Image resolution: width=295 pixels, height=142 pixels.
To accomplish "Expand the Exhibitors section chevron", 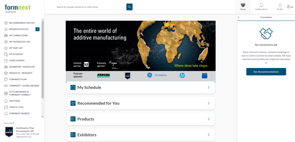I will pyautogui.click(x=209, y=135).
